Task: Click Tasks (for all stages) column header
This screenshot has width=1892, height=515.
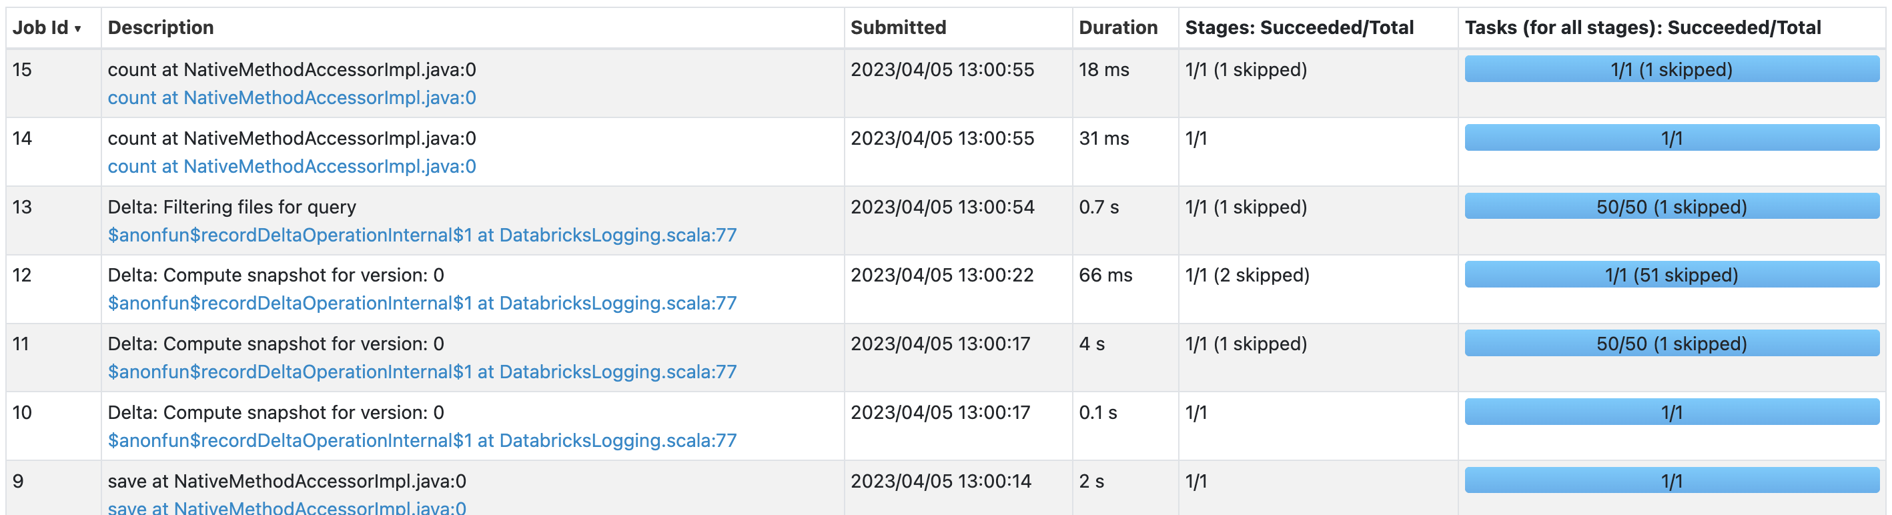Action: click(x=1642, y=28)
